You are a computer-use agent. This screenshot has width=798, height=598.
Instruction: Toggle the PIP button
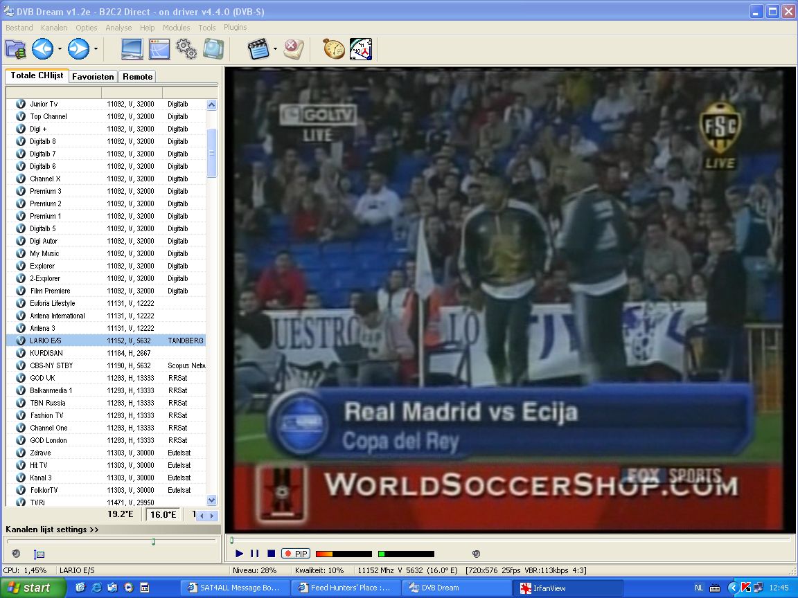[x=296, y=554]
